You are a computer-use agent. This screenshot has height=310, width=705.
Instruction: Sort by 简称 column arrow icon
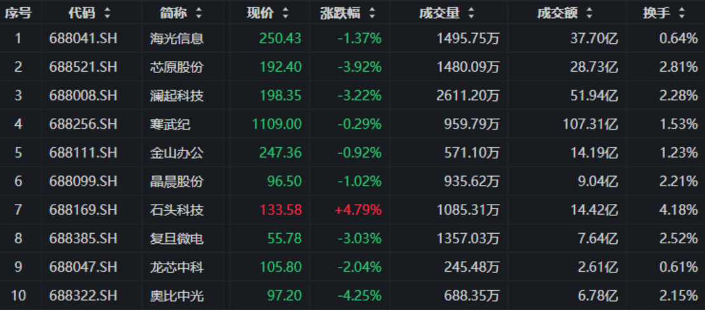point(198,13)
